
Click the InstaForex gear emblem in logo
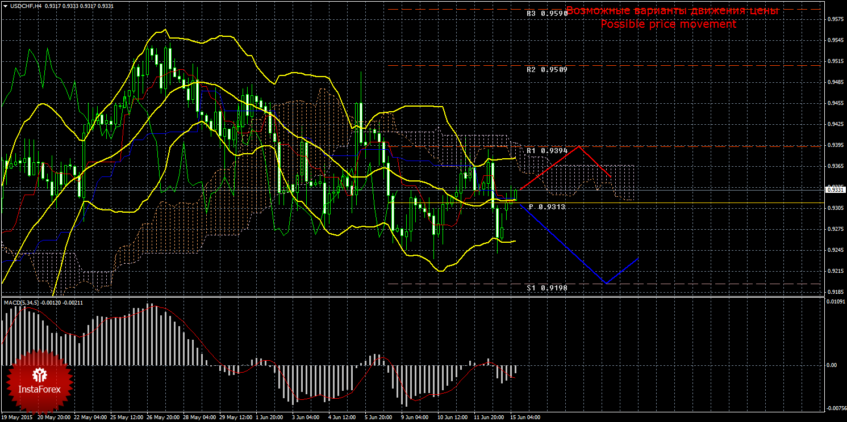[x=39, y=374]
